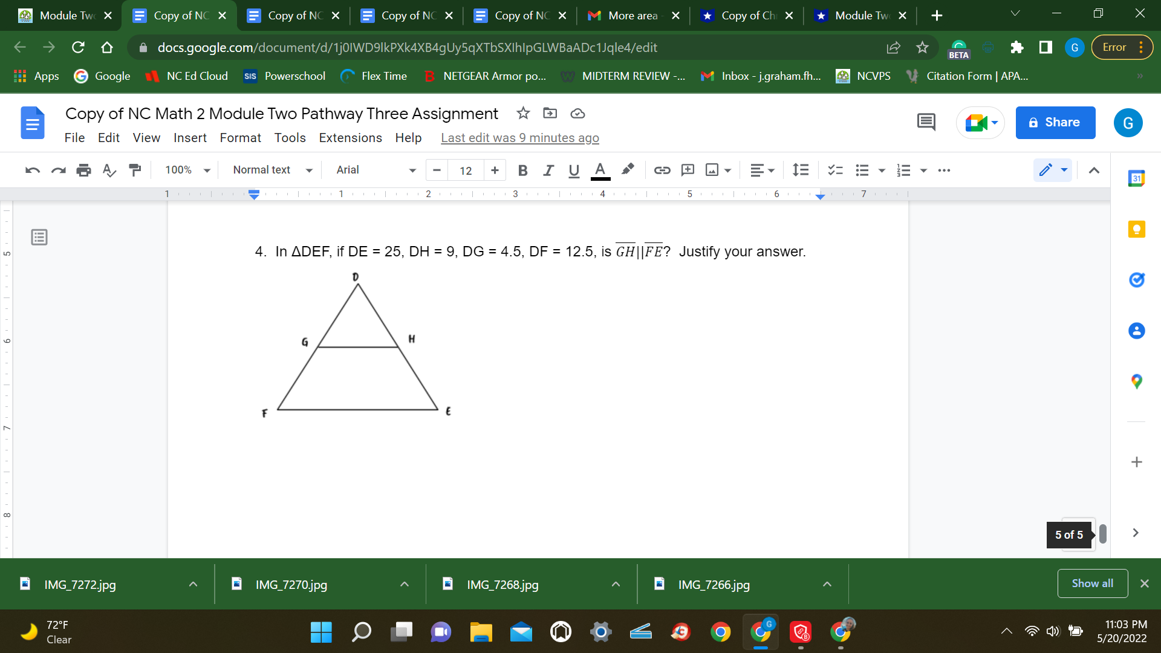The image size is (1161, 653).
Task: Insert a link
Action: [x=662, y=170]
